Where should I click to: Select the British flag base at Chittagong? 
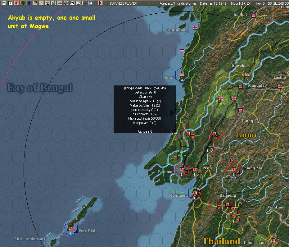(195, 27)
